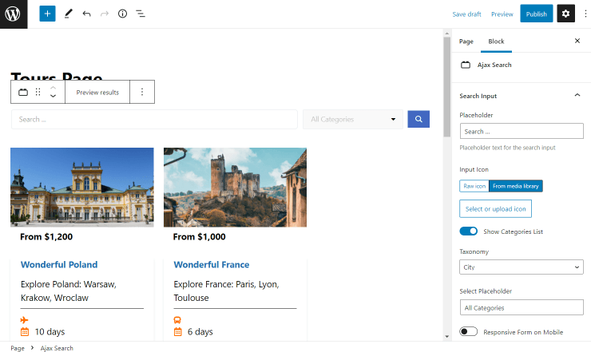Move block down with the down chevron

[54, 96]
